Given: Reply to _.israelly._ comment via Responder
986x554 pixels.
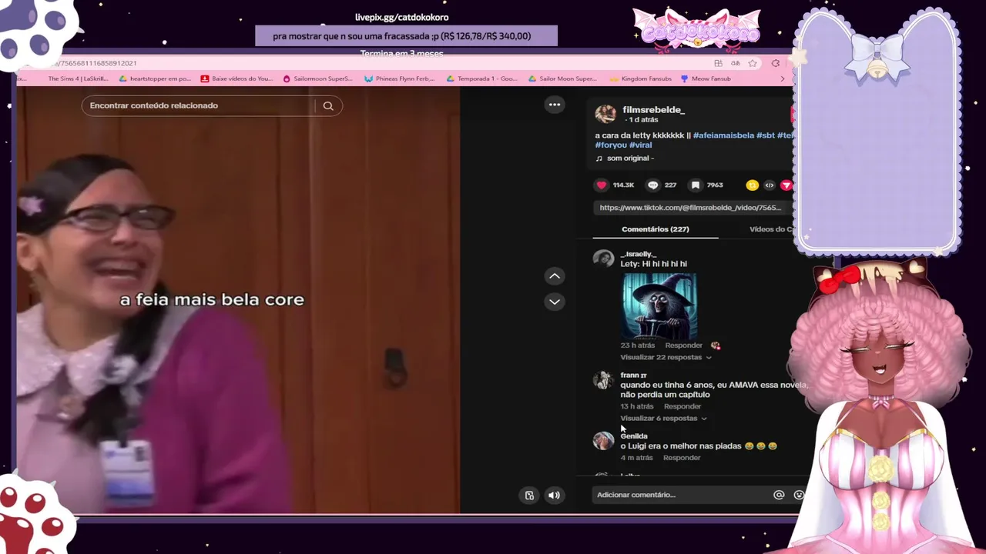Looking at the screenshot, I should 683,345.
